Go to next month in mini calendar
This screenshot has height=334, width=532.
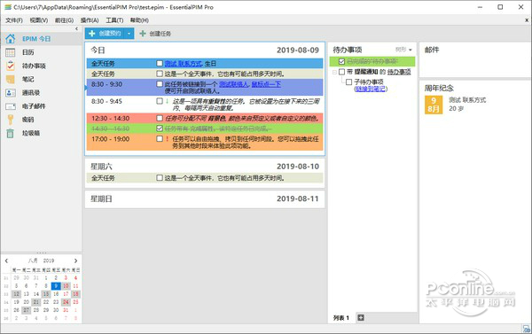pos(75,260)
